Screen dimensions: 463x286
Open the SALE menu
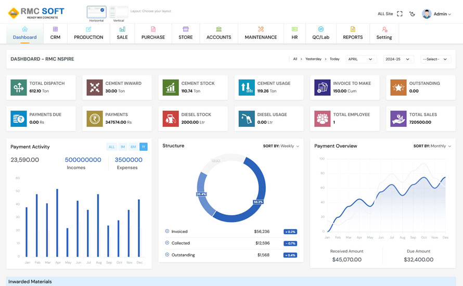click(x=122, y=33)
